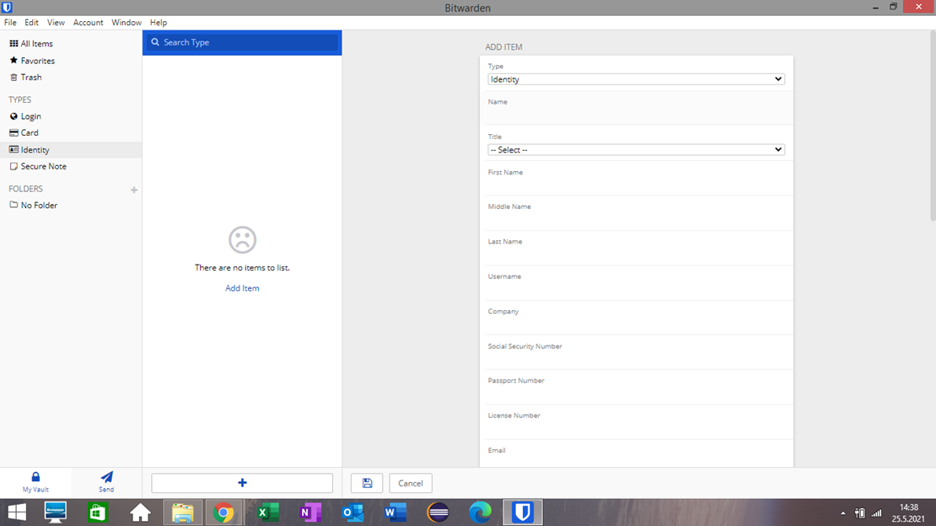Expand the Title Select dropdown

tap(636, 149)
